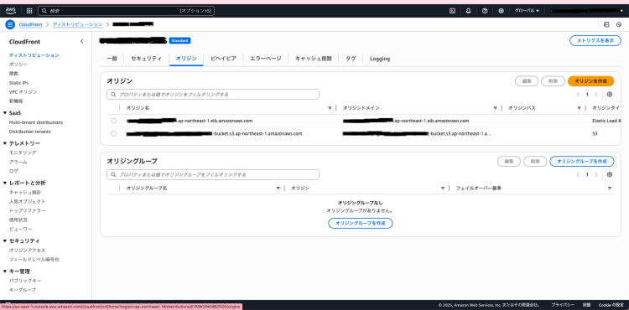Open オリジンアクセス in the sidebar
Viewport: 629px width, 310px height.
point(28,251)
